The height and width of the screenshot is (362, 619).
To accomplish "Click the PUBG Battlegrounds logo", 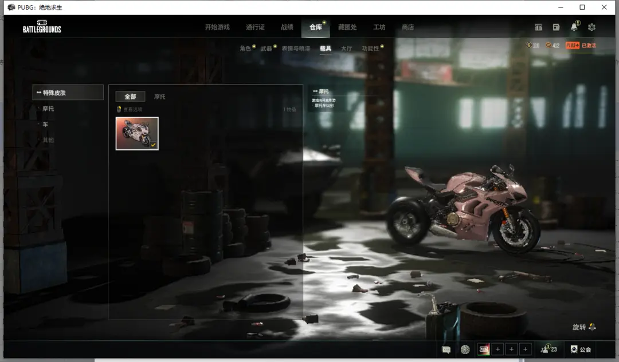I will click(42, 26).
